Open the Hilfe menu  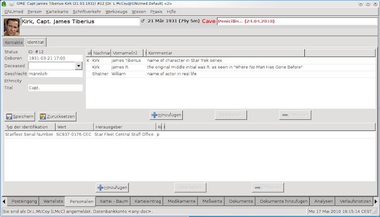coord(171,11)
